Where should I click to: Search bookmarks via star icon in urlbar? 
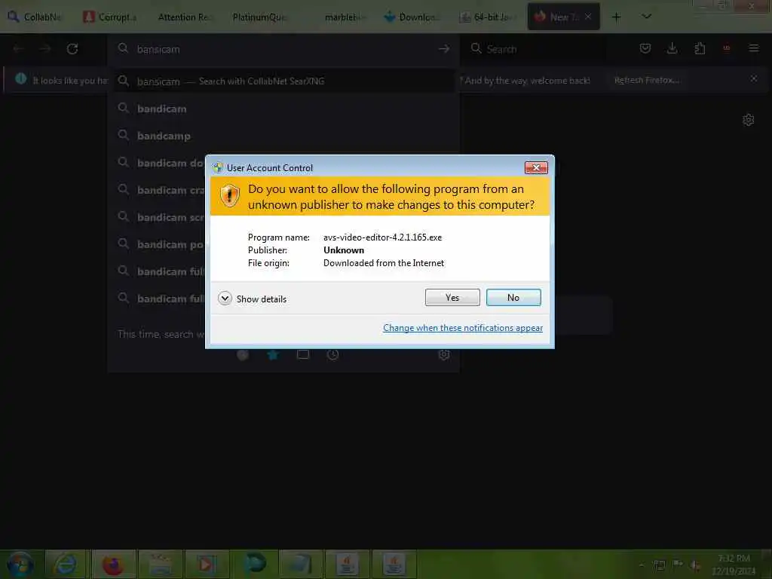click(273, 354)
